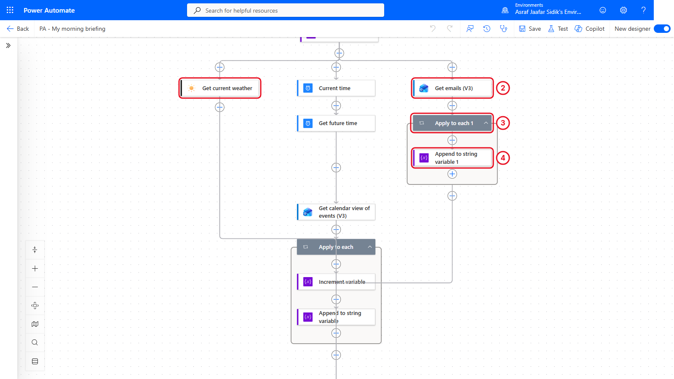Open the Settings gear icon
This screenshot has width=674, height=379.
[x=623, y=10]
